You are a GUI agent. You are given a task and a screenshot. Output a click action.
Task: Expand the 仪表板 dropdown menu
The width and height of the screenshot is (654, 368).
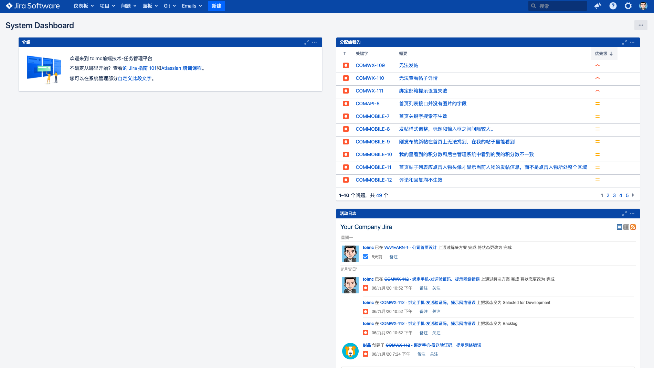pyautogui.click(x=84, y=6)
